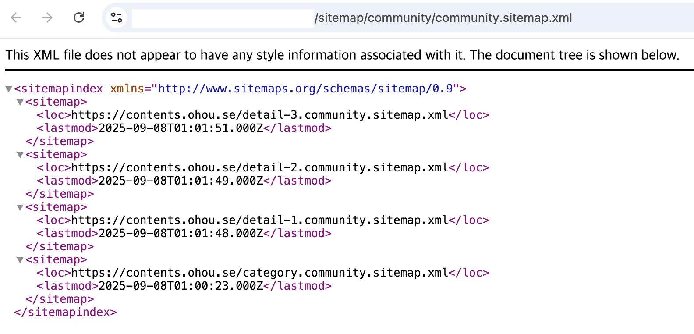Click the browser forward arrow
The image size is (694, 334).
click(47, 18)
